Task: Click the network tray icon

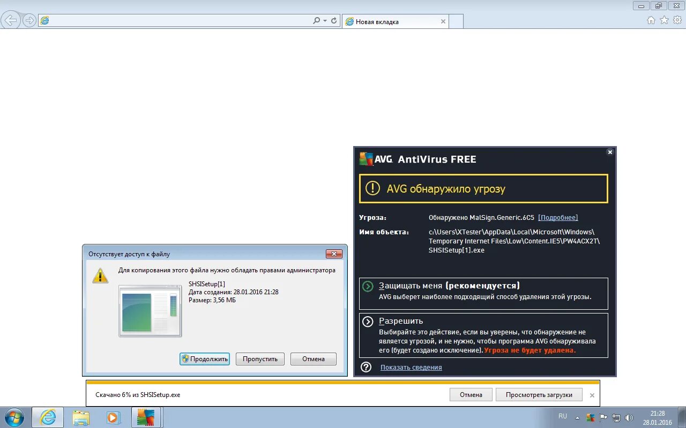Action: click(x=616, y=417)
